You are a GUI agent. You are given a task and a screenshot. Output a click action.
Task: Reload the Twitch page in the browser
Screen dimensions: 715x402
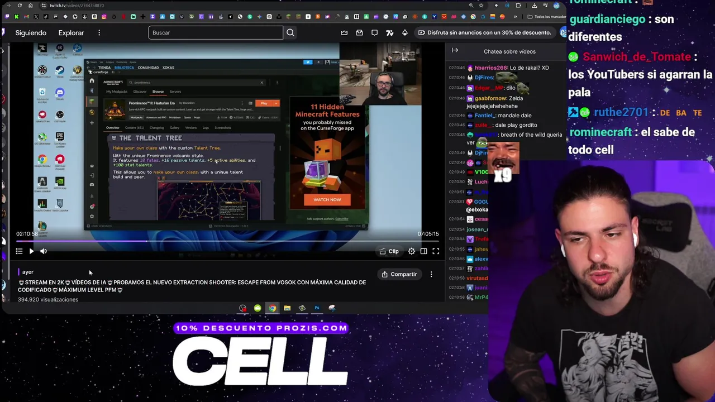20,6
